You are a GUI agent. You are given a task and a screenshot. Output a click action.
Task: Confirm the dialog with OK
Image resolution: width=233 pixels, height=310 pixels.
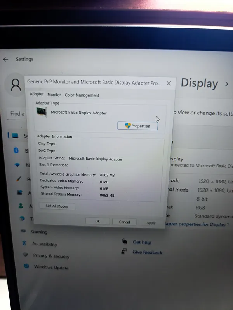click(x=97, y=221)
